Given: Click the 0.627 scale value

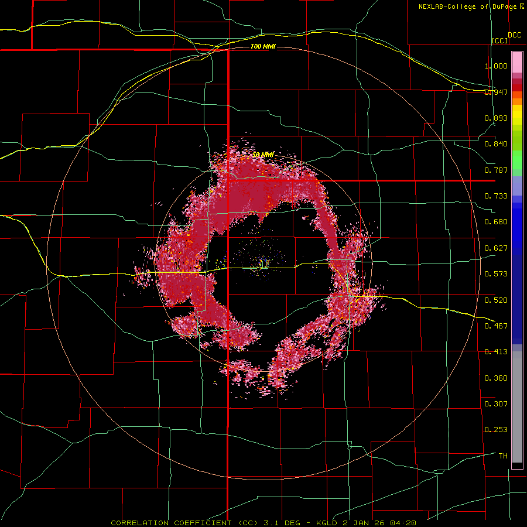Looking at the screenshot, I should (496, 248).
